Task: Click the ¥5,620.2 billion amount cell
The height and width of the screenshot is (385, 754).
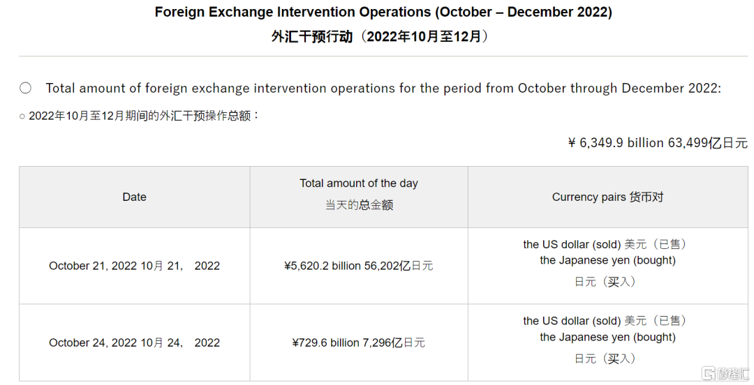Action: point(359,266)
